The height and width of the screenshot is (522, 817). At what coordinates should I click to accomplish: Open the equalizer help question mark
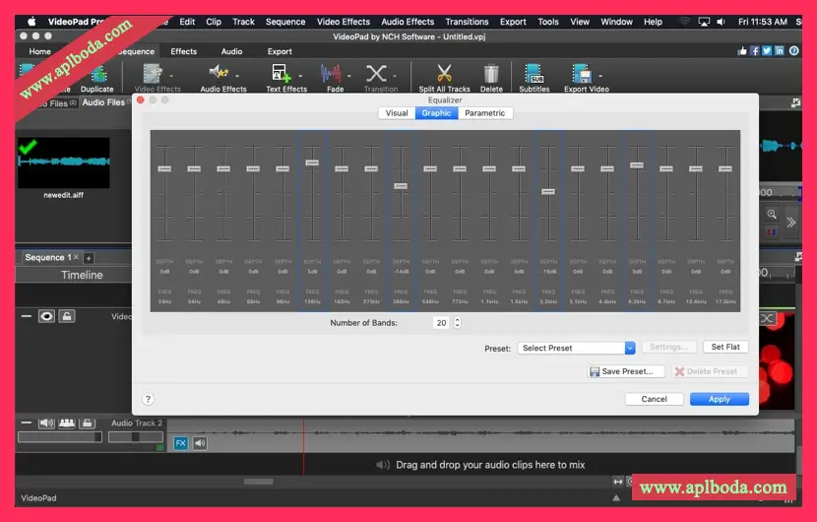point(149,399)
